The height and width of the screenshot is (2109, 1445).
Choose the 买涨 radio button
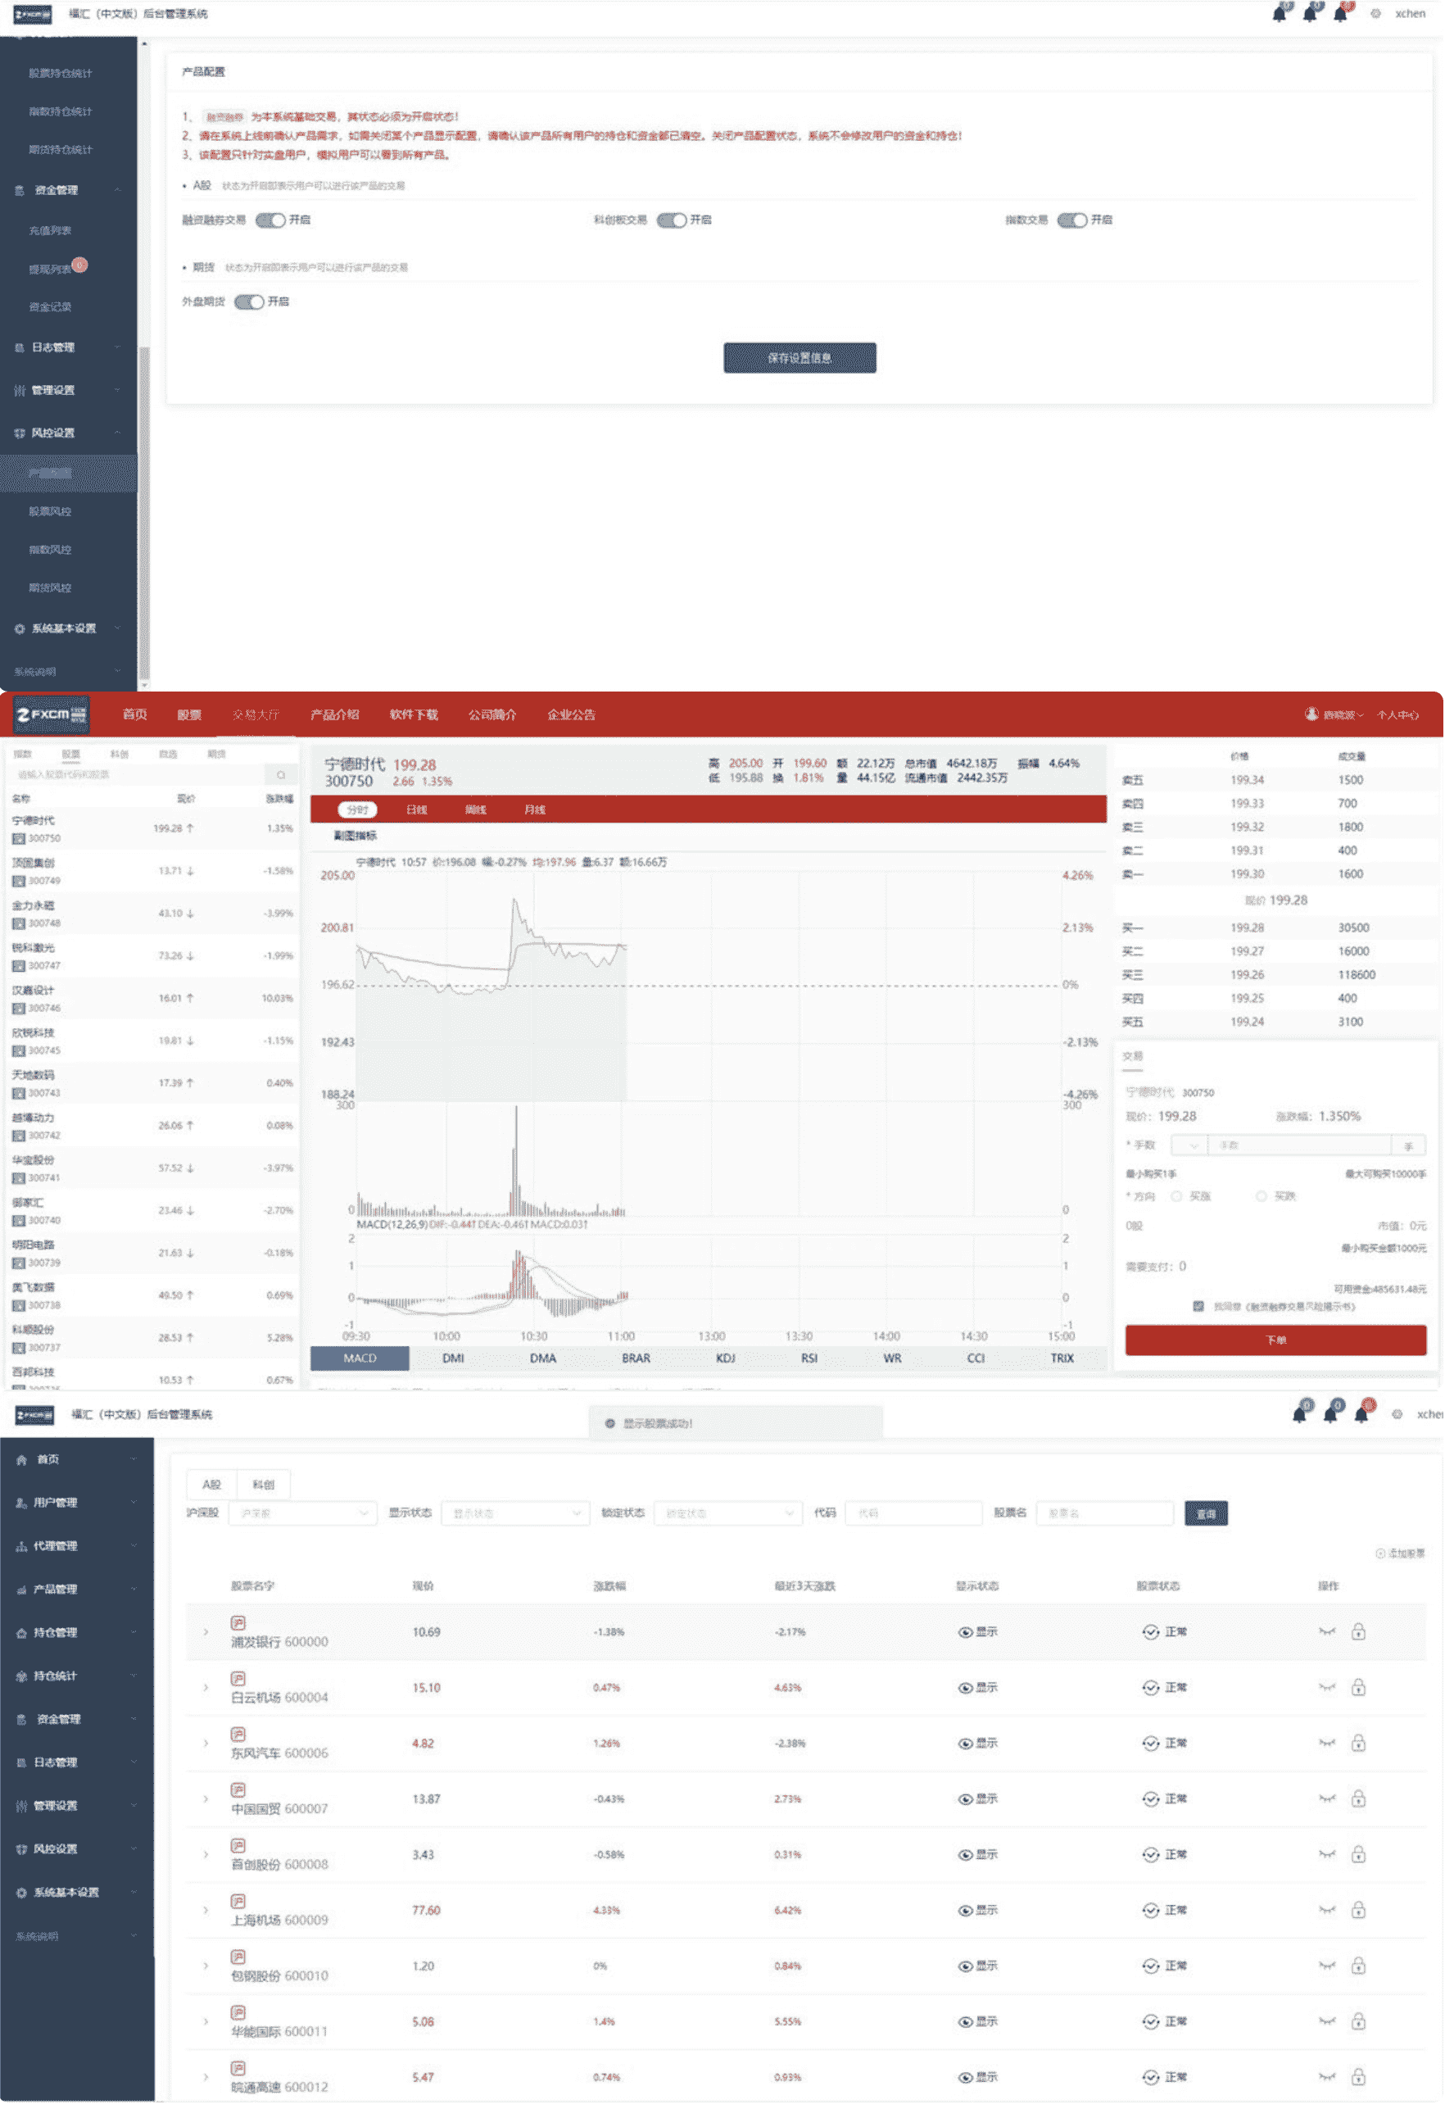click(x=1176, y=1197)
